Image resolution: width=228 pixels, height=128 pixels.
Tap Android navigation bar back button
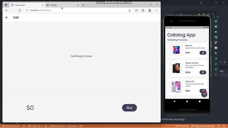click(x=174, y=101)
